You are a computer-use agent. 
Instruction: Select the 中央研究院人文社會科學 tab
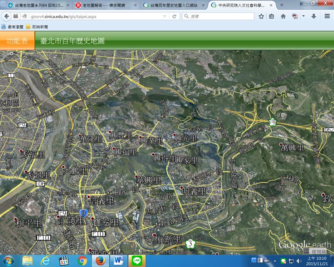[241, 5]
